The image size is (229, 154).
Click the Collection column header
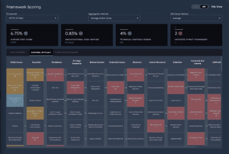coord(177,62)
